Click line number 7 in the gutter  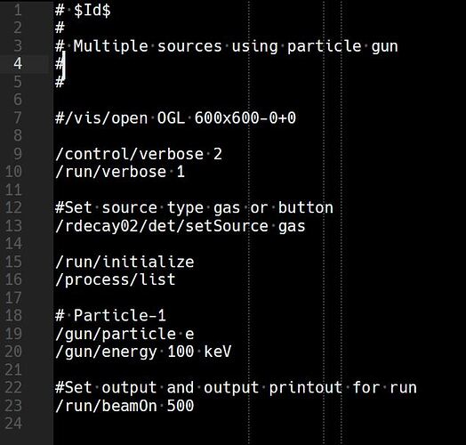coord(18,117)
